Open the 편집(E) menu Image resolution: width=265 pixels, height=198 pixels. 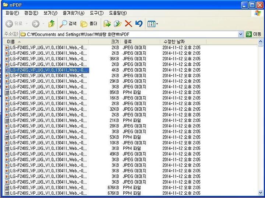31,13
